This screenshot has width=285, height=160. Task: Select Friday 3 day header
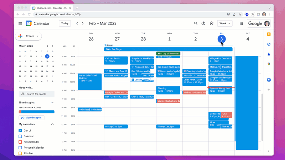coord(222,39)
